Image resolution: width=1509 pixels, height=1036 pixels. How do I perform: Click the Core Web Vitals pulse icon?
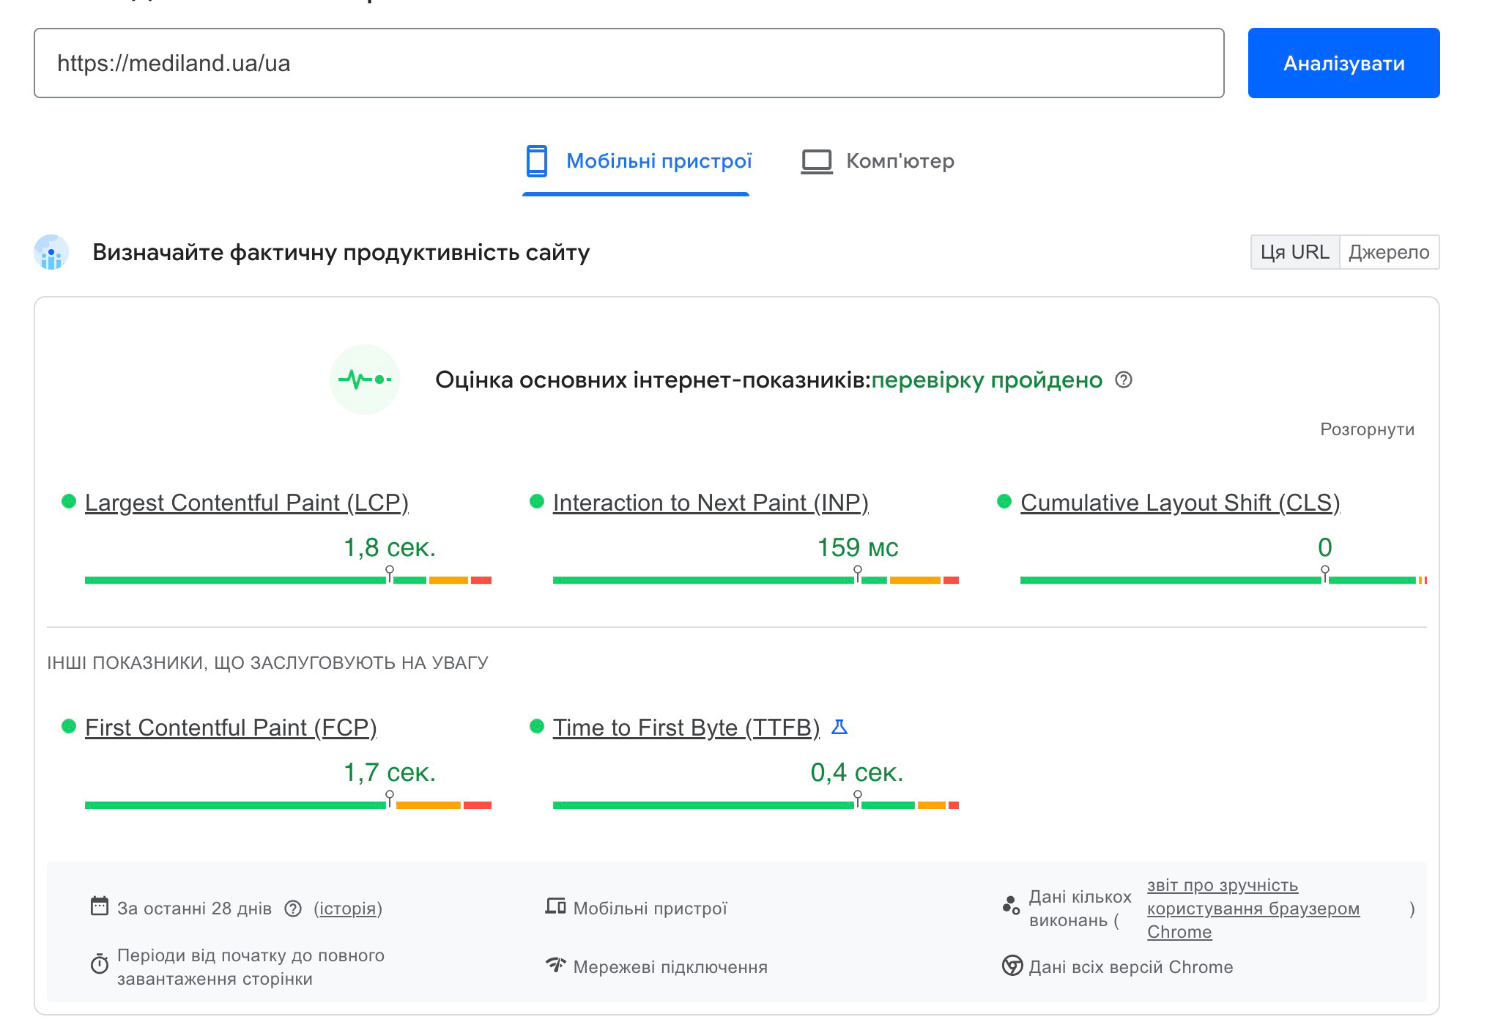pyautogui.click(x=364, y=380)
